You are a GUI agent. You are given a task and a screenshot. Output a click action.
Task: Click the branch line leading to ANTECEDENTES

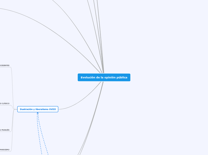12,72
